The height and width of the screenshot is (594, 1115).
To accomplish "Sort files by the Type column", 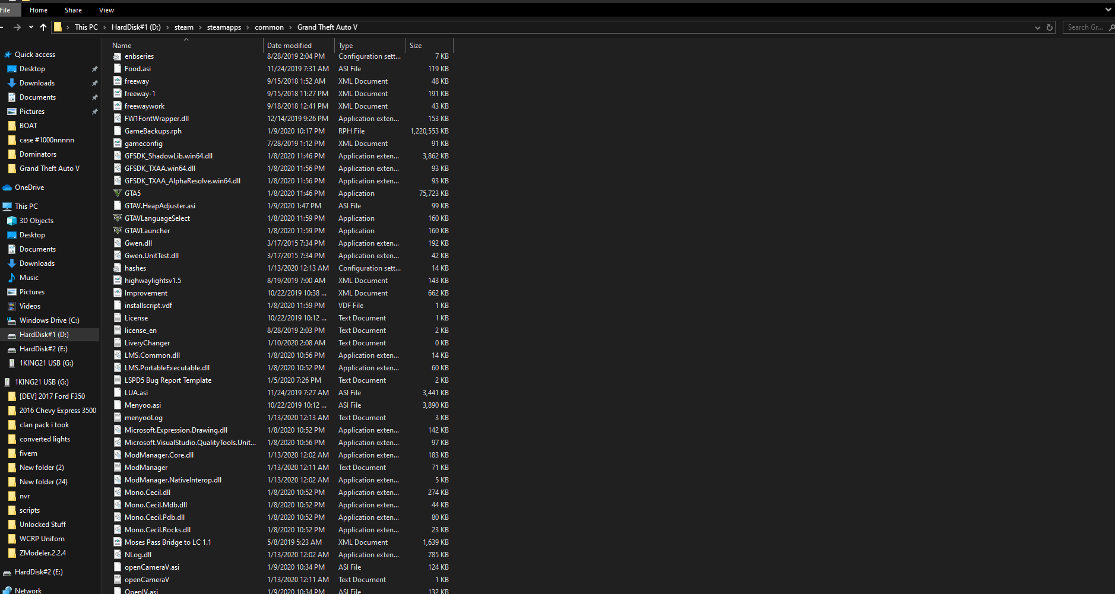I will [370, 46].
